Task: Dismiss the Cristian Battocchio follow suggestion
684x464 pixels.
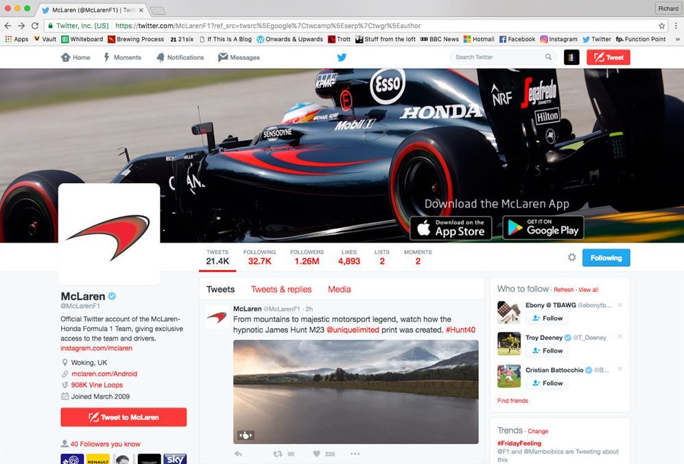Action: point(620,369)
